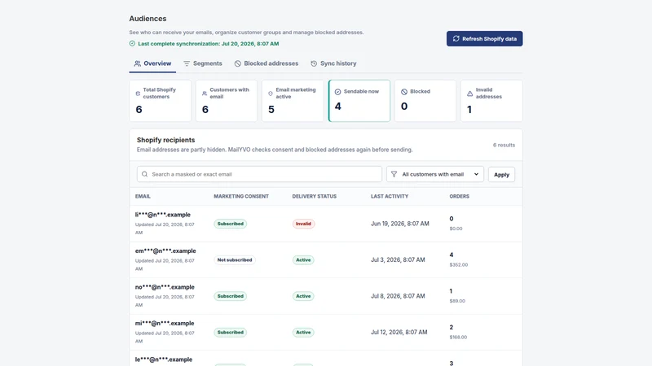Click the green sync checkmark icon
Viewport: 652px width, 366px height.
pyautogui.click(x=132, y=44)
